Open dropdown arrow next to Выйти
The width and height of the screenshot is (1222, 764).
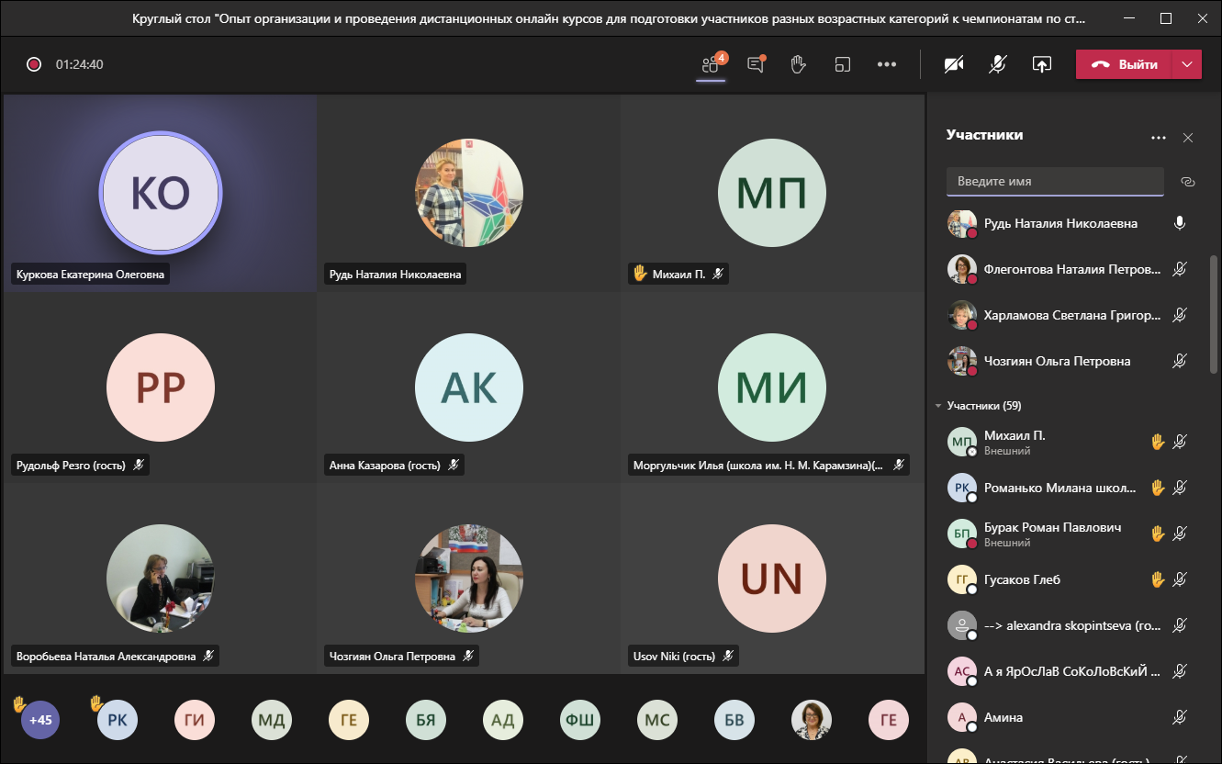pyautogui.click(x=1188, y=64)
